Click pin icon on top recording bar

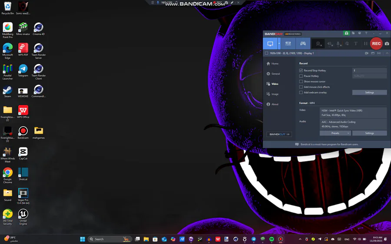click(x=158, y=3)
